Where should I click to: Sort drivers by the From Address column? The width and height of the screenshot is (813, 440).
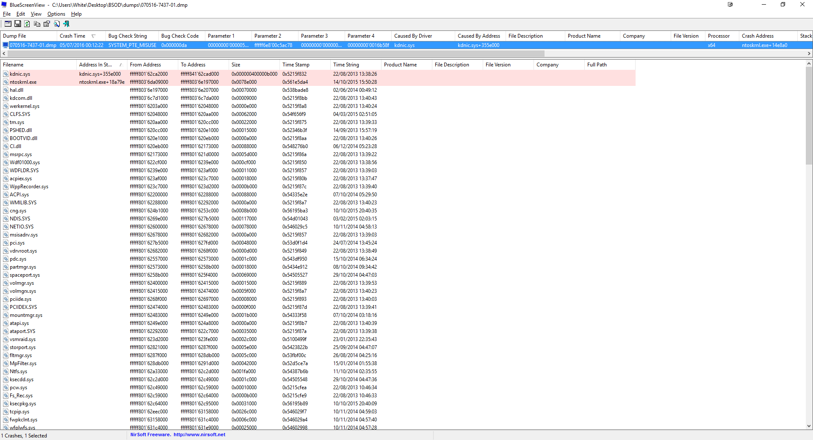[x=152, y=65]
